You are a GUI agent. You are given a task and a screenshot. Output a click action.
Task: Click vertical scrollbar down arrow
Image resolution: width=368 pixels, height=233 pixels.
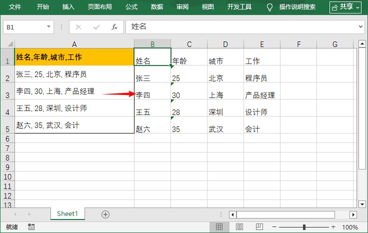(x=362, y=204)
